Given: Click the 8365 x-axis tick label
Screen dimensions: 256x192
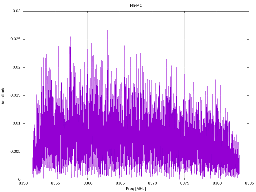Looking at the screenshot, I should click(120, 183).
